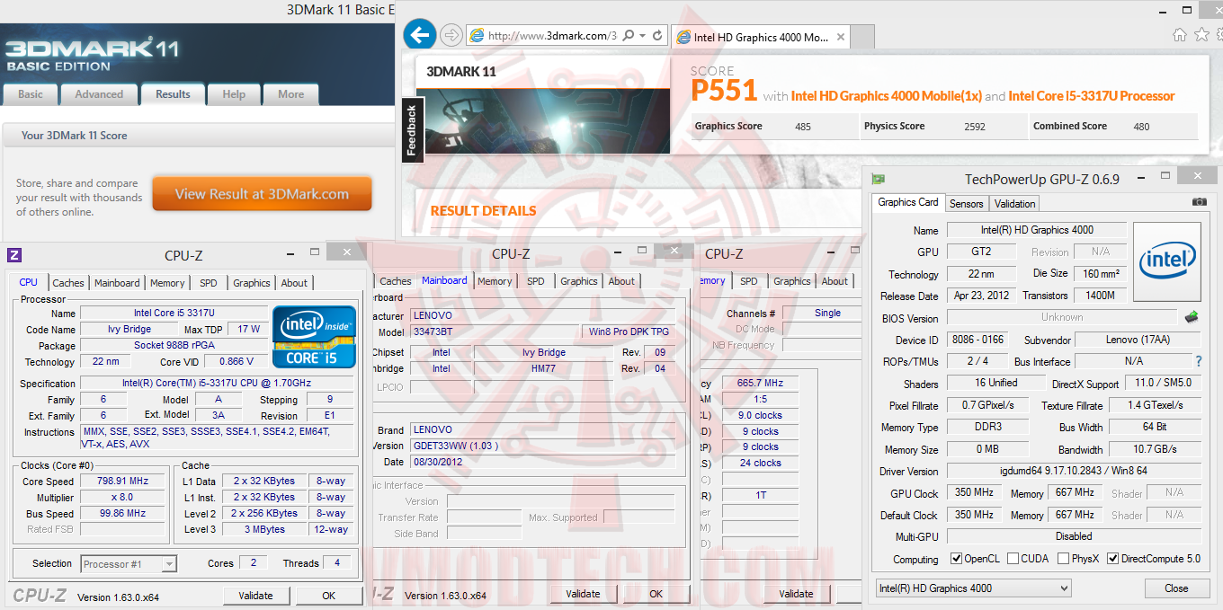Click the GPU-Z BIOS save chip icon
The image size is (1223, 610).
[1192, 316]
